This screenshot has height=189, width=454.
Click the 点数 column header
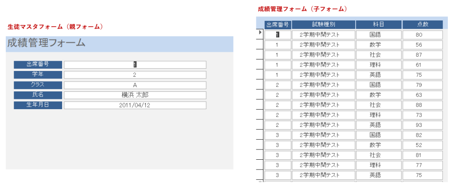423,25
